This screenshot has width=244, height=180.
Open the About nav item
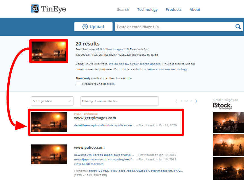195,9
